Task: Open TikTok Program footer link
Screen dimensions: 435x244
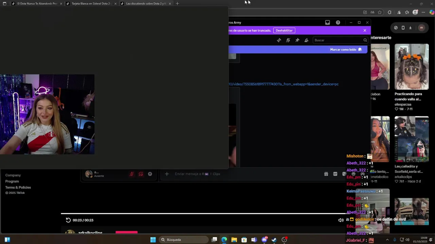Action: (12, 181)
